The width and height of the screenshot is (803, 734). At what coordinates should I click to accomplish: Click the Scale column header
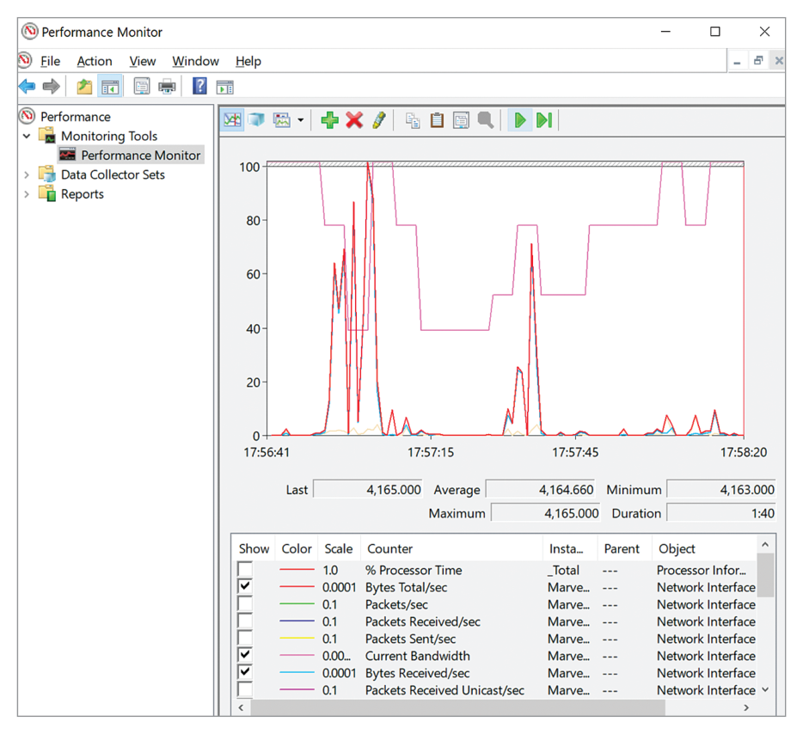[339, 548]
